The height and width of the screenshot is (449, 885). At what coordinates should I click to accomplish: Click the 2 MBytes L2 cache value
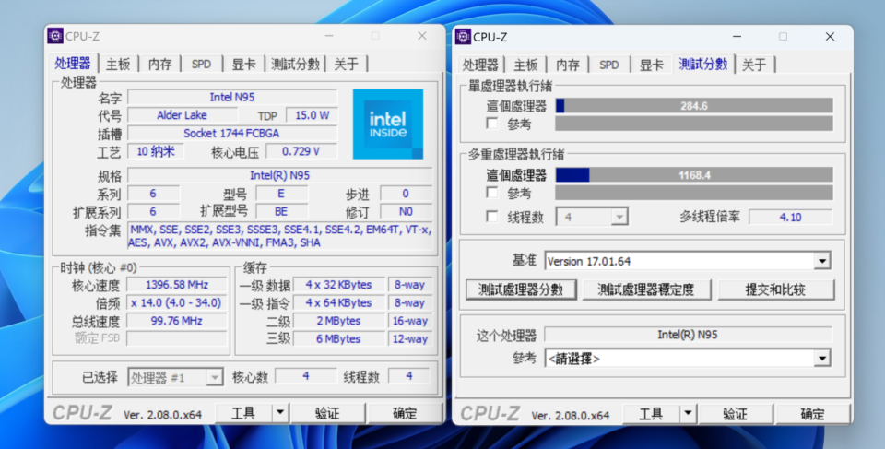pos(338,321)
